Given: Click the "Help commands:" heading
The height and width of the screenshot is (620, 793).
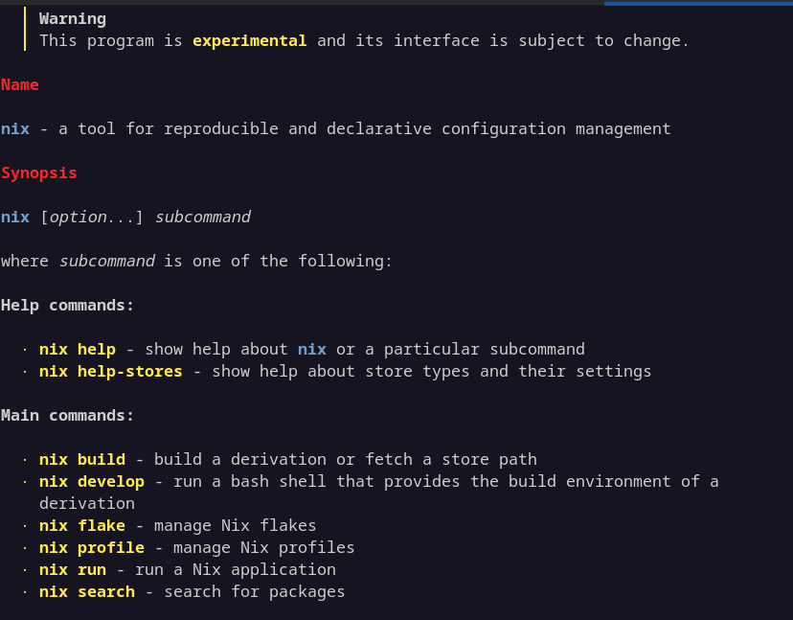Looking at the screenshot, I should (68, 306).
